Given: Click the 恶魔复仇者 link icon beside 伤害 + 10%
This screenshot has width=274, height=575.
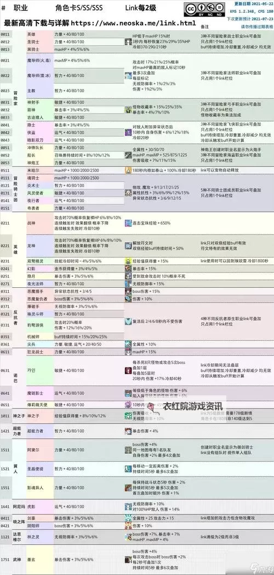Looking at the screenshot, I should click(128, 299).
